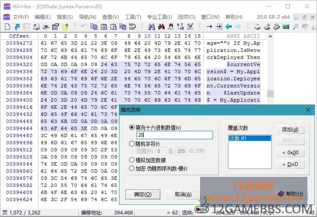The image size is (317, 217).
Task: Click column header 15
Action: (198, 36)
